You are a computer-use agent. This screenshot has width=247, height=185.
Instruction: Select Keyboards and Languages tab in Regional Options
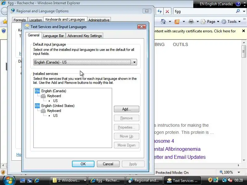coord(65,19)
